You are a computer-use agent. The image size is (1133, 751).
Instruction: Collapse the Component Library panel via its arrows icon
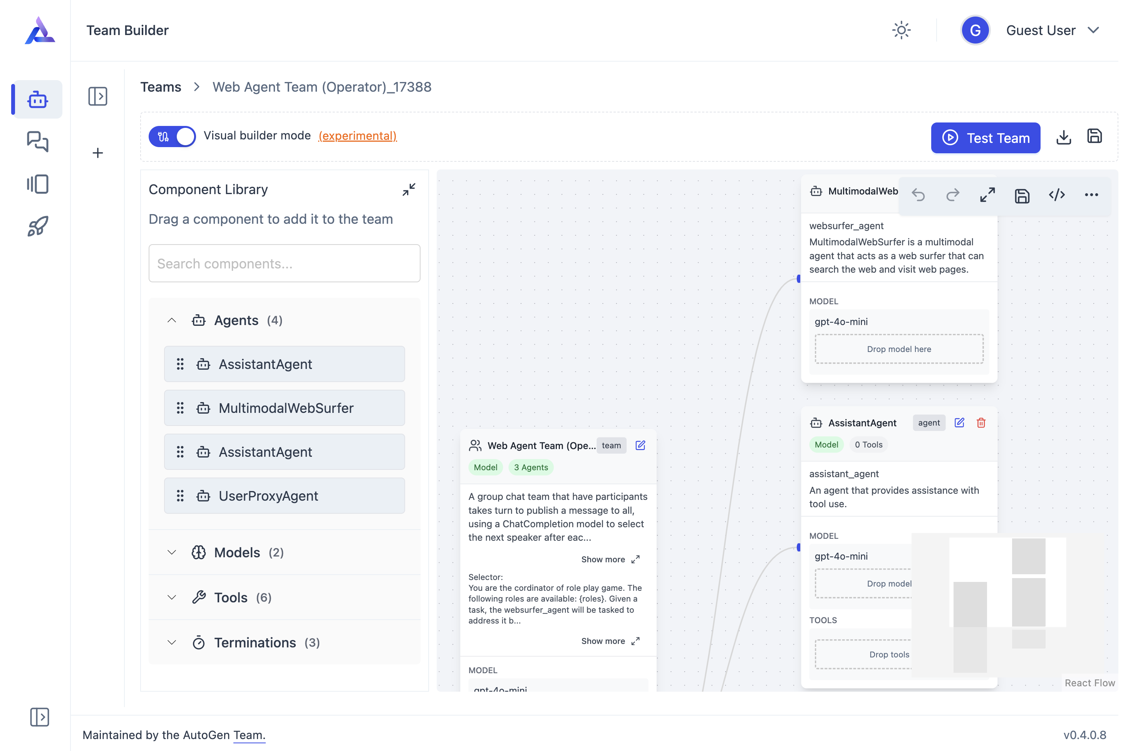pos(409,189)
